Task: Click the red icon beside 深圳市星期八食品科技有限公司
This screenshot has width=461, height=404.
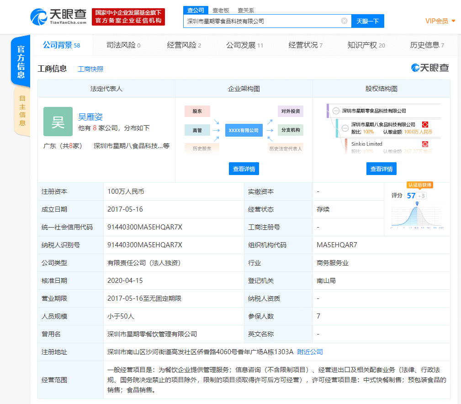Action: point(425,124)
